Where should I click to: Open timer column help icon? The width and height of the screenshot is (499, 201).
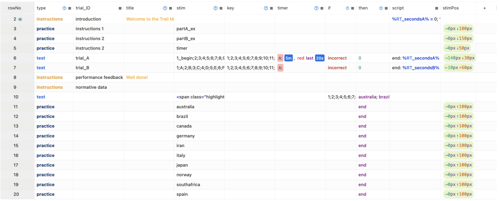pyautogui.click(x=316, y=8)
